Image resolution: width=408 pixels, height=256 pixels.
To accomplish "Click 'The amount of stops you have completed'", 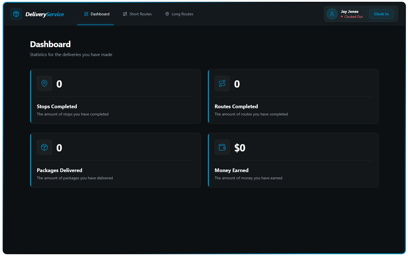I will [73, 114].
